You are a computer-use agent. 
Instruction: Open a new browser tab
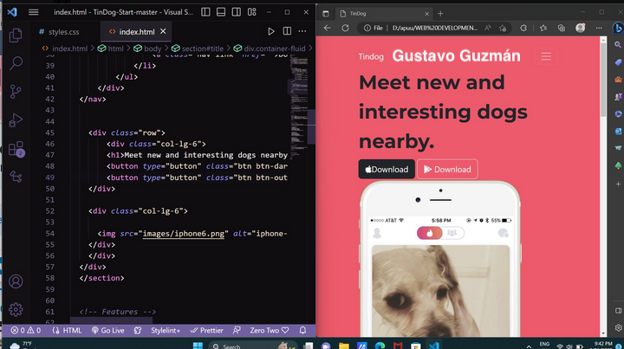click(440, 14)
